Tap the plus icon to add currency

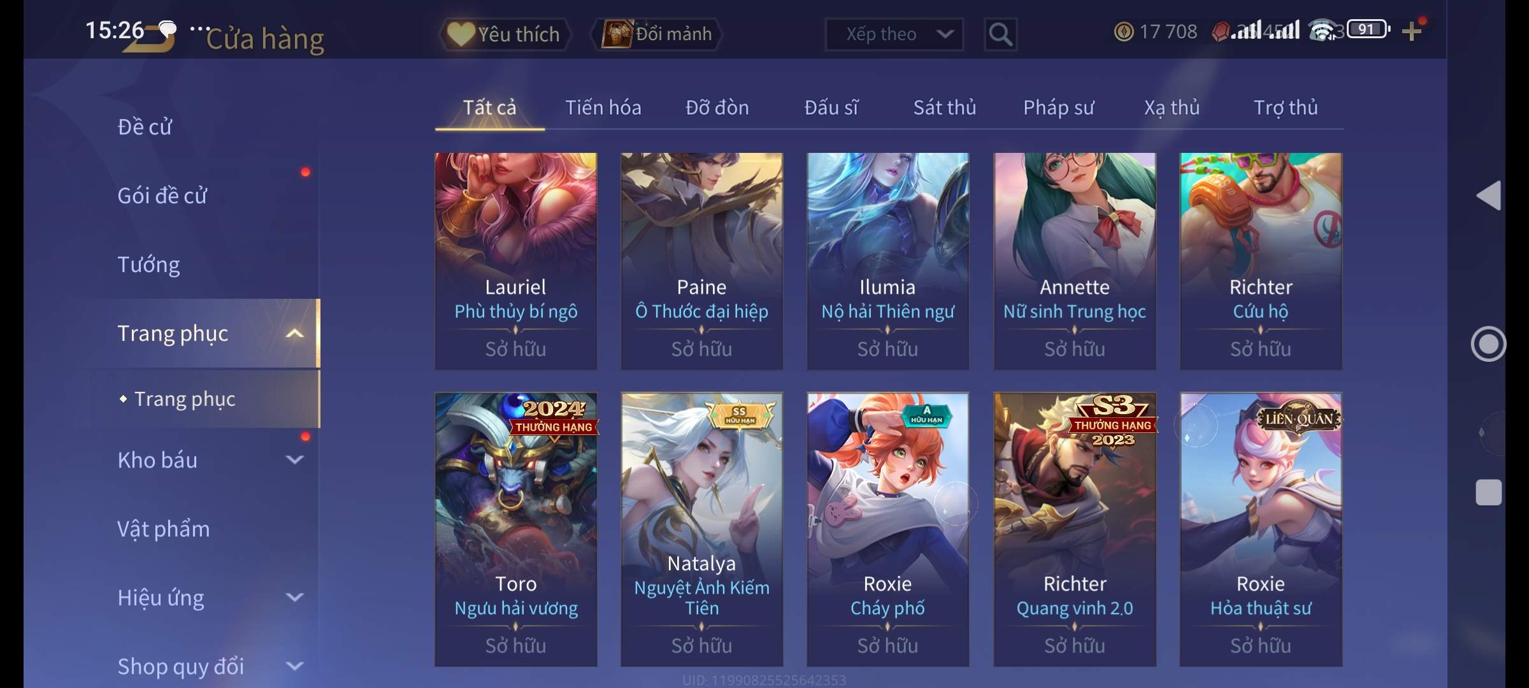click(x=1412, y=31)
